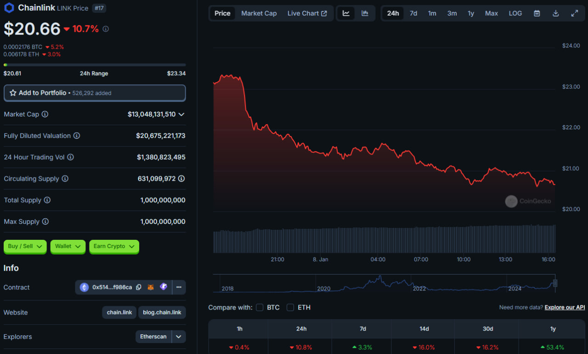
Task: Switch to line chart view icon
Action: coord(346,13)
